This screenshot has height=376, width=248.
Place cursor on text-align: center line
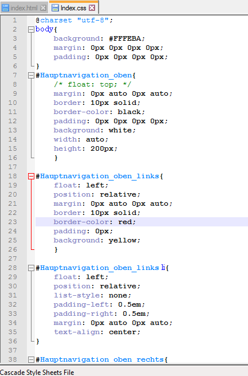(x=97, y=332)
